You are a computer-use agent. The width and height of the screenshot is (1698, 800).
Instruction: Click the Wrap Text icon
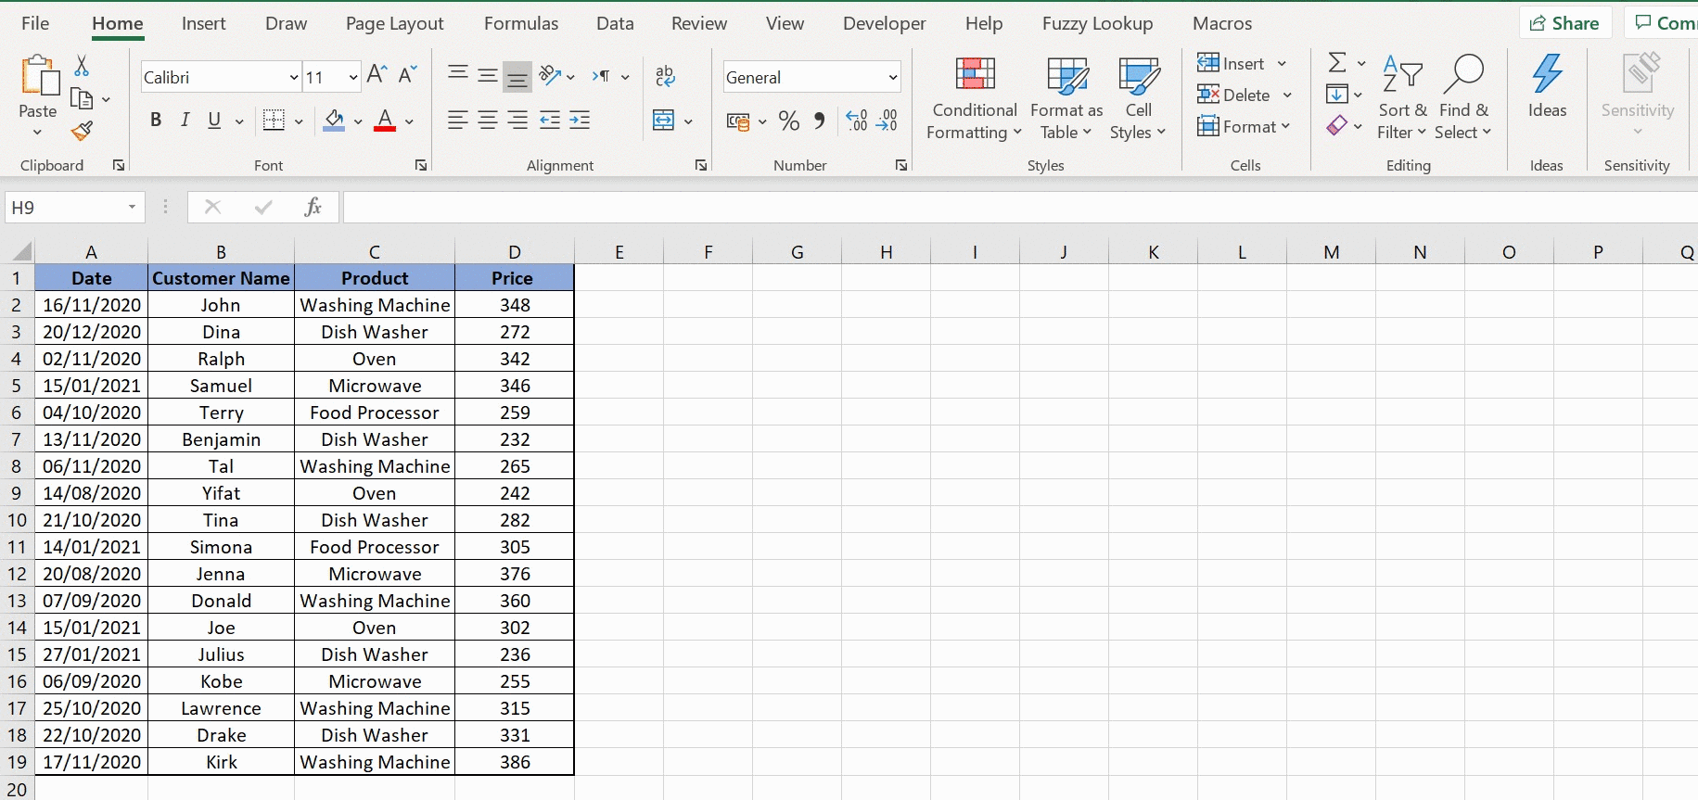pos(665,76)
